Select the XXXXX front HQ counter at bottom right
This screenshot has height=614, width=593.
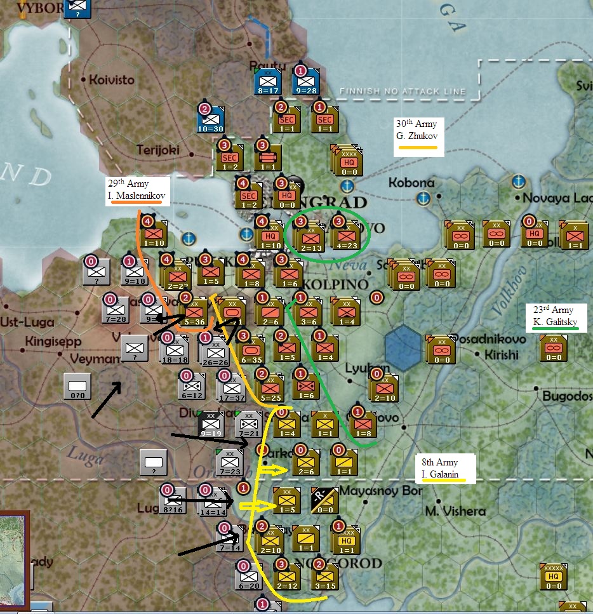pyautogui.click(x=553, y=577)
